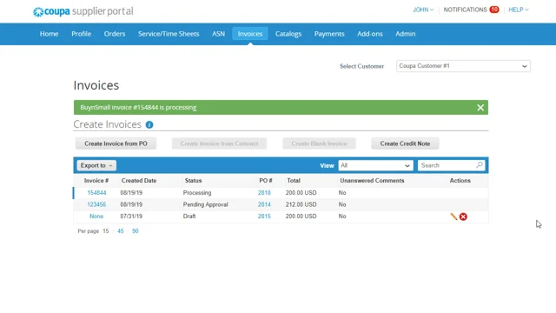Sort by PO # column header
The width and height of the screenshot is (556, 313).
click(266, 181)
